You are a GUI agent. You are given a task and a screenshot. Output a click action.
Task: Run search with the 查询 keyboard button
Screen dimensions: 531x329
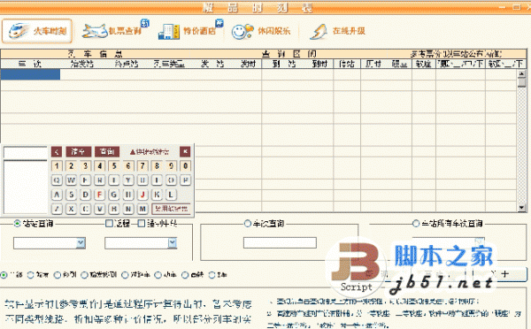107,151
